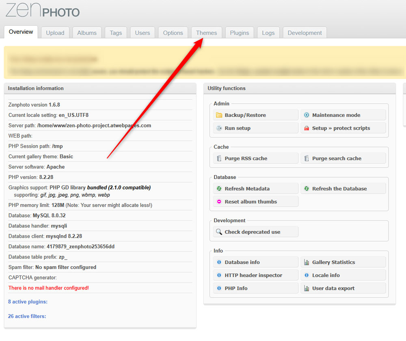Open the Plugins tab

pyautogui.click(x=239, y=32)
